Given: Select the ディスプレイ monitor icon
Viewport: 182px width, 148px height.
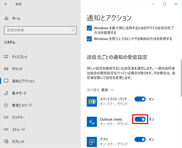Looking at the screenshot, I should click(x=6, y=57).
